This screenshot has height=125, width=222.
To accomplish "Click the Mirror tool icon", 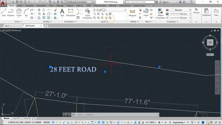I will [x=44, y=14].
